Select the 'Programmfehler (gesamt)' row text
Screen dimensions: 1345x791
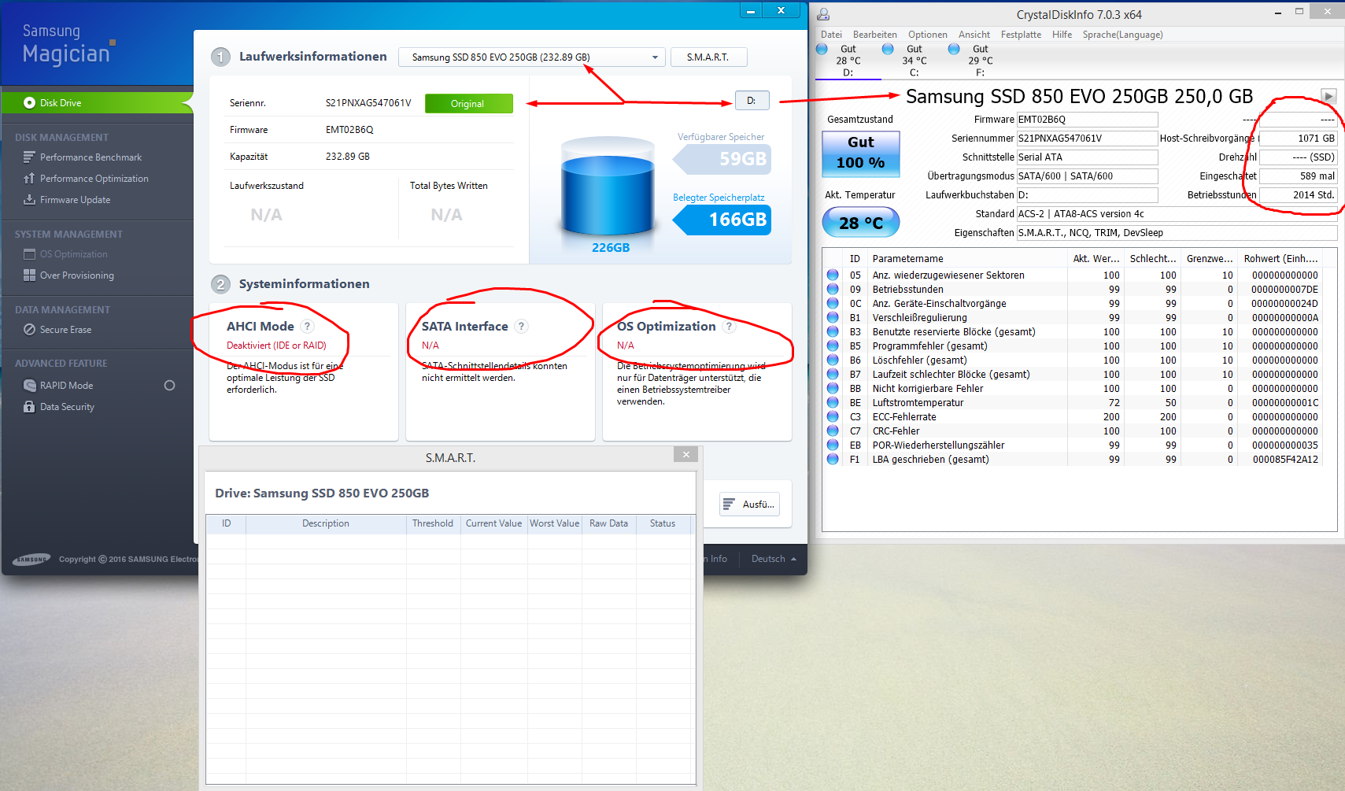[929, 346]
